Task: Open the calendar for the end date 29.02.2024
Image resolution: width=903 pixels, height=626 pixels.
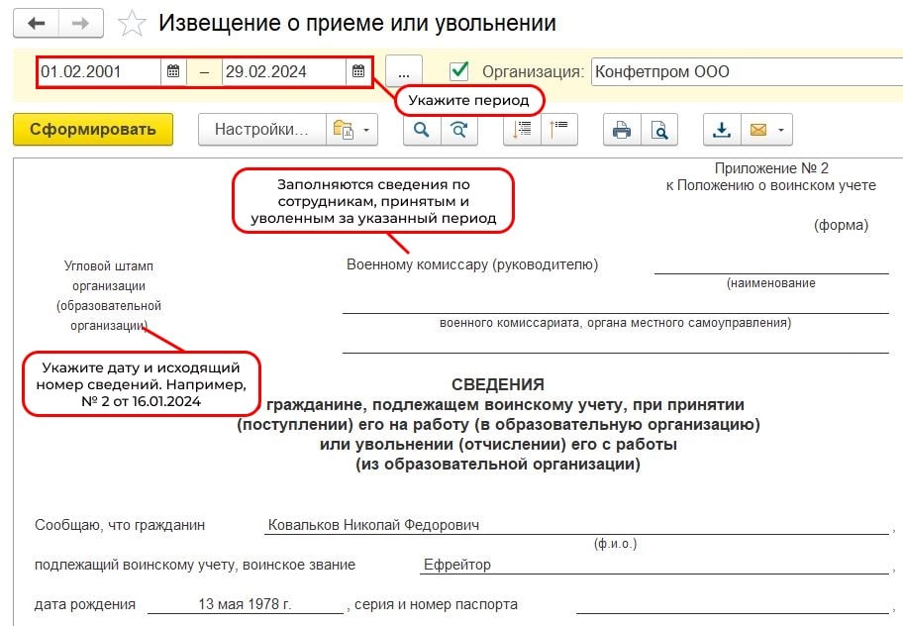Action: tap(358, 71)
